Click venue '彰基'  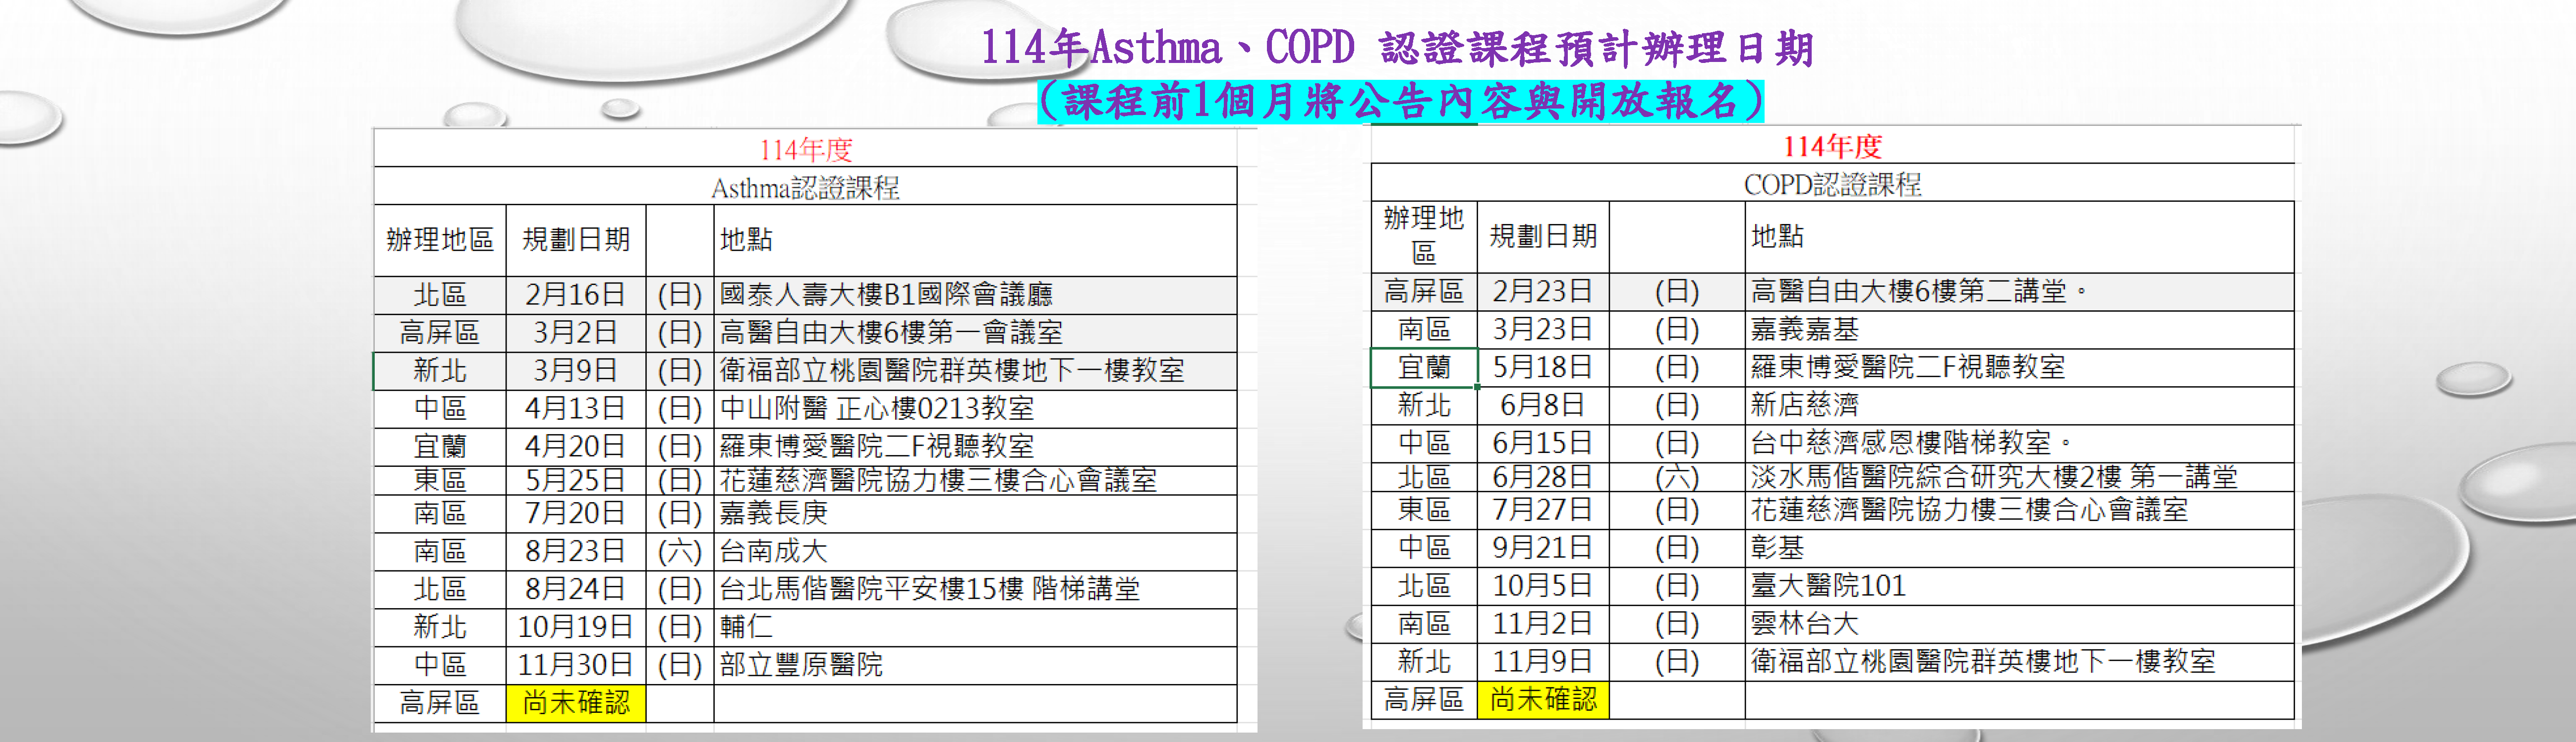pos(1778,548)
